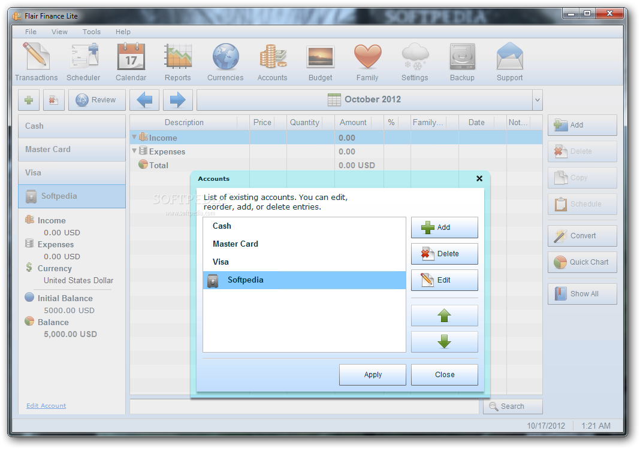Close the Accounts dialog with the X

(479, 178)
